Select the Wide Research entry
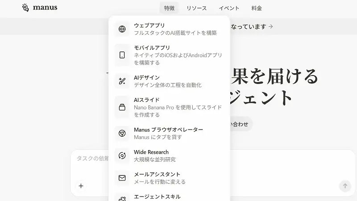The height and width of the screenshot is (201, 357). tap(169, 155)
